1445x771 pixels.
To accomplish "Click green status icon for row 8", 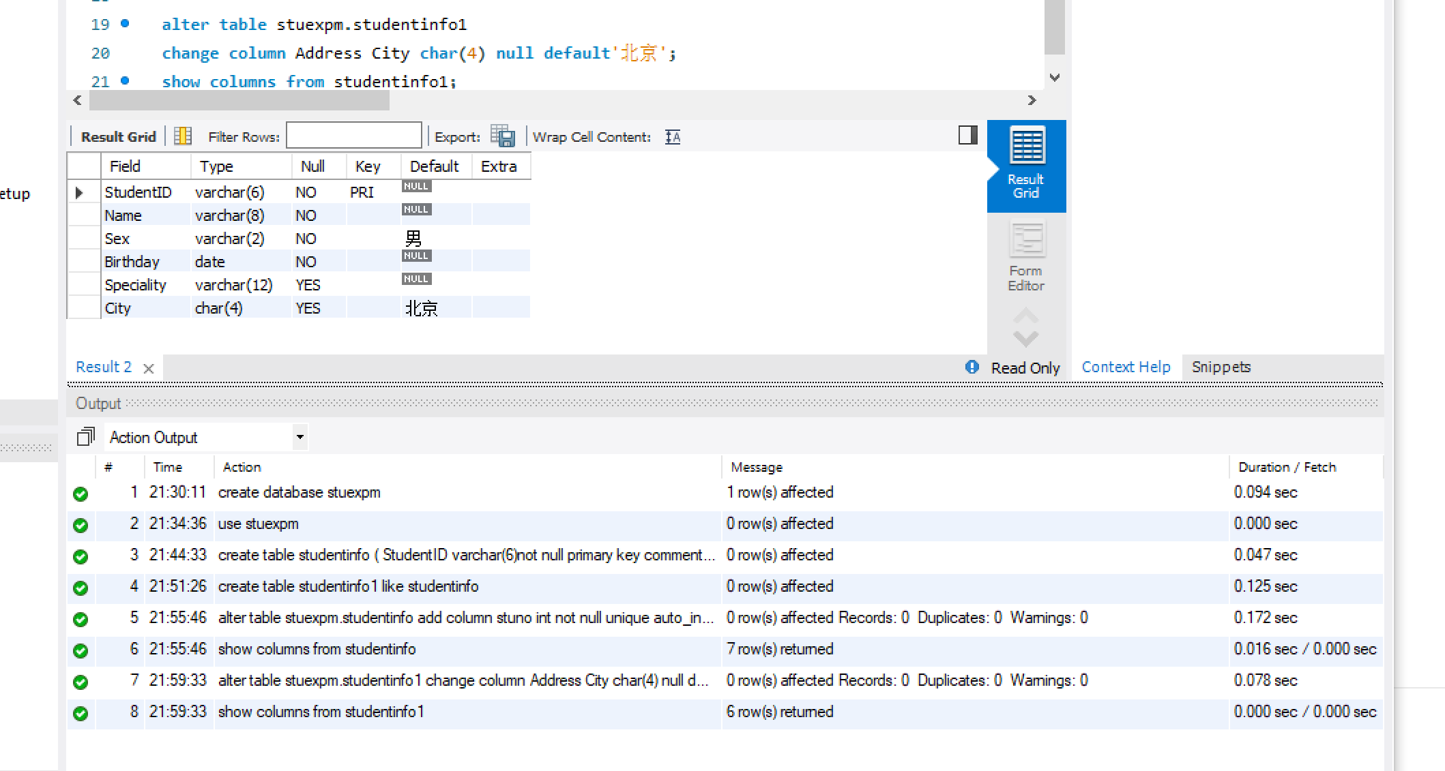I will point(81,713).
